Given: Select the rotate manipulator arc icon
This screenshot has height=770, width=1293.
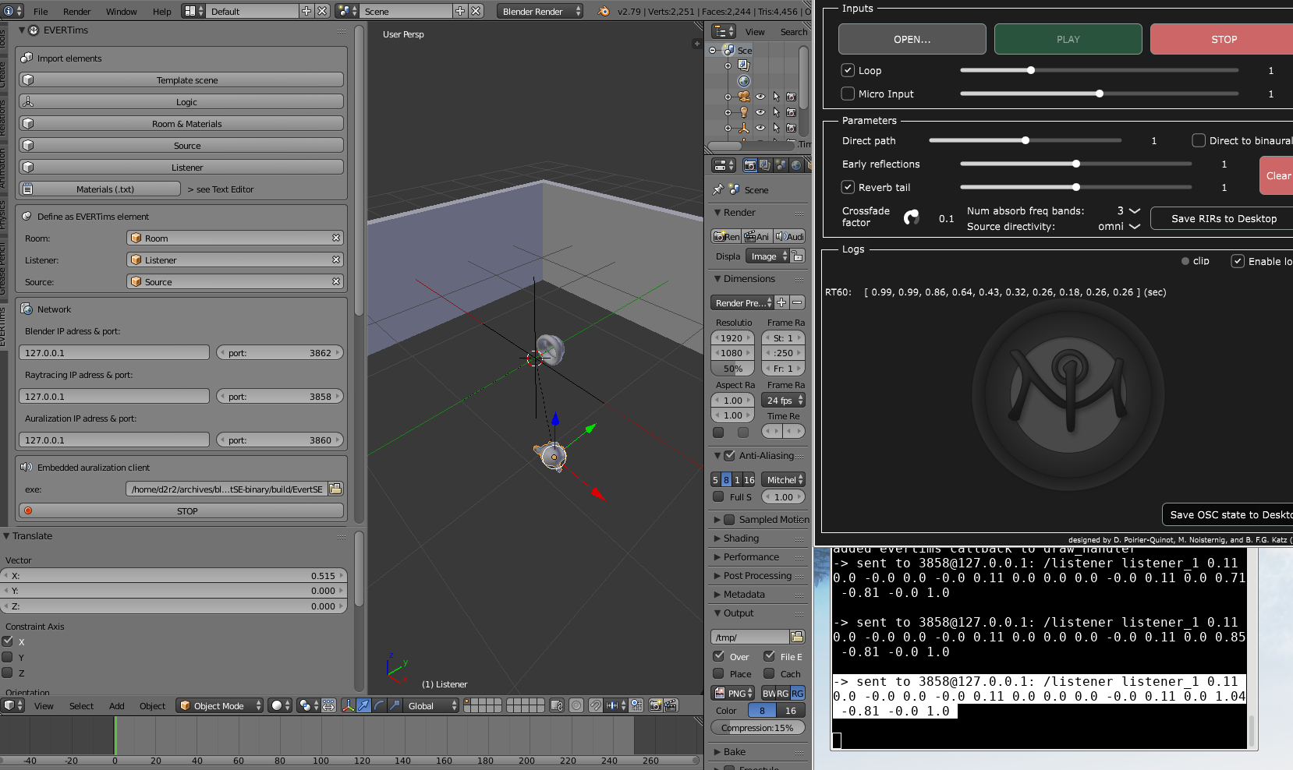Looking at the screenshot, I should 379,705.
